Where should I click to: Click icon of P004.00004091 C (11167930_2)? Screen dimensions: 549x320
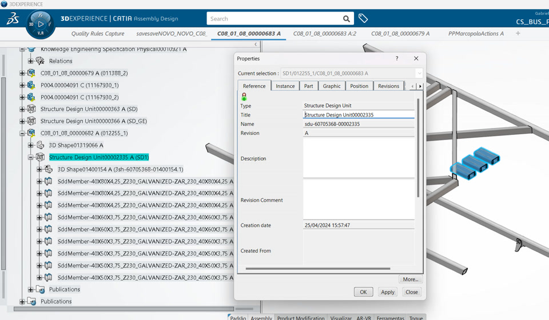click(31, 97)
